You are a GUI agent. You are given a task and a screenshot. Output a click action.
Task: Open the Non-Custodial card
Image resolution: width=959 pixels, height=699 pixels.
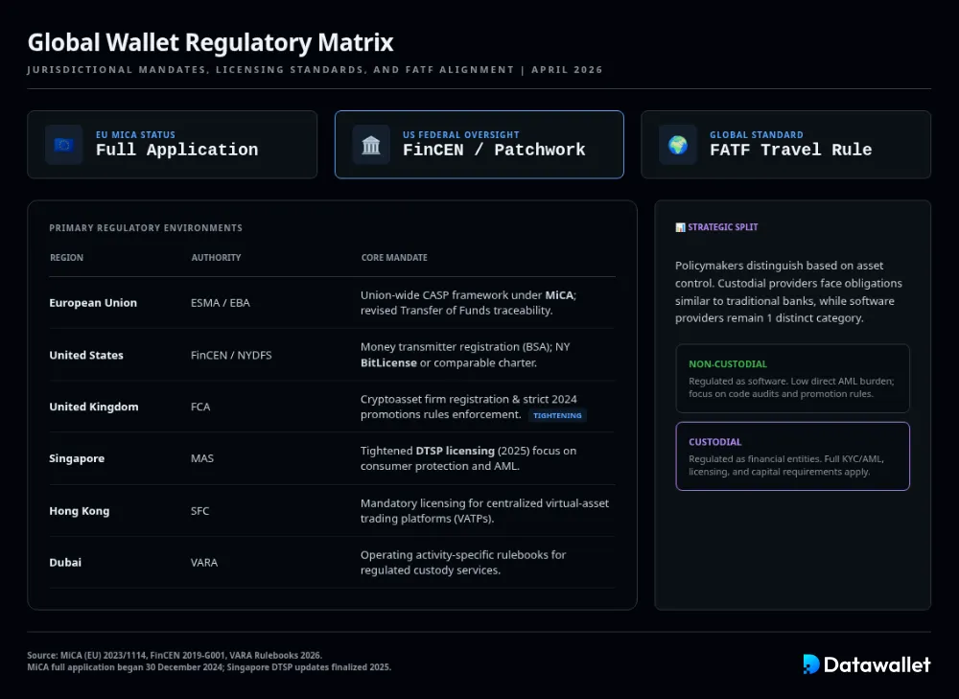(793, 379)
